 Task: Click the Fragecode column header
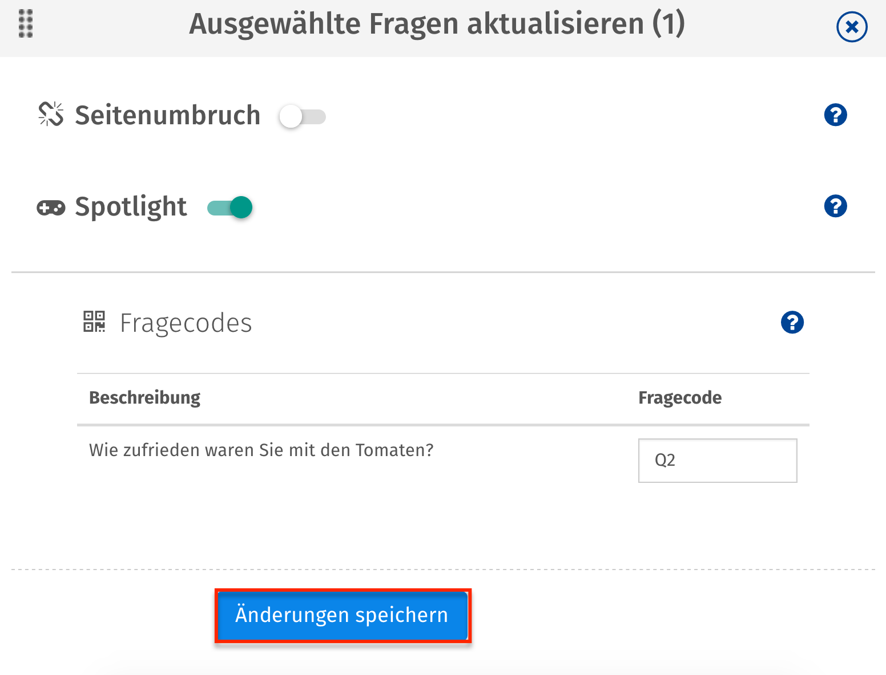679,397
